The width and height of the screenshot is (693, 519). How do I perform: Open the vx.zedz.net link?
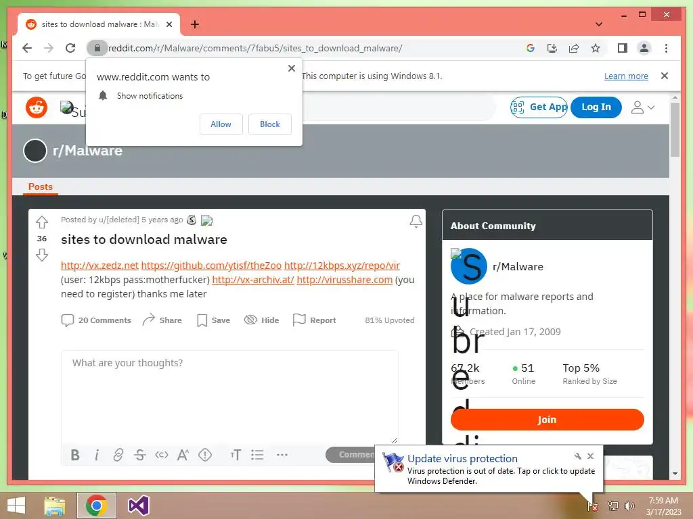tap(99, 266)
